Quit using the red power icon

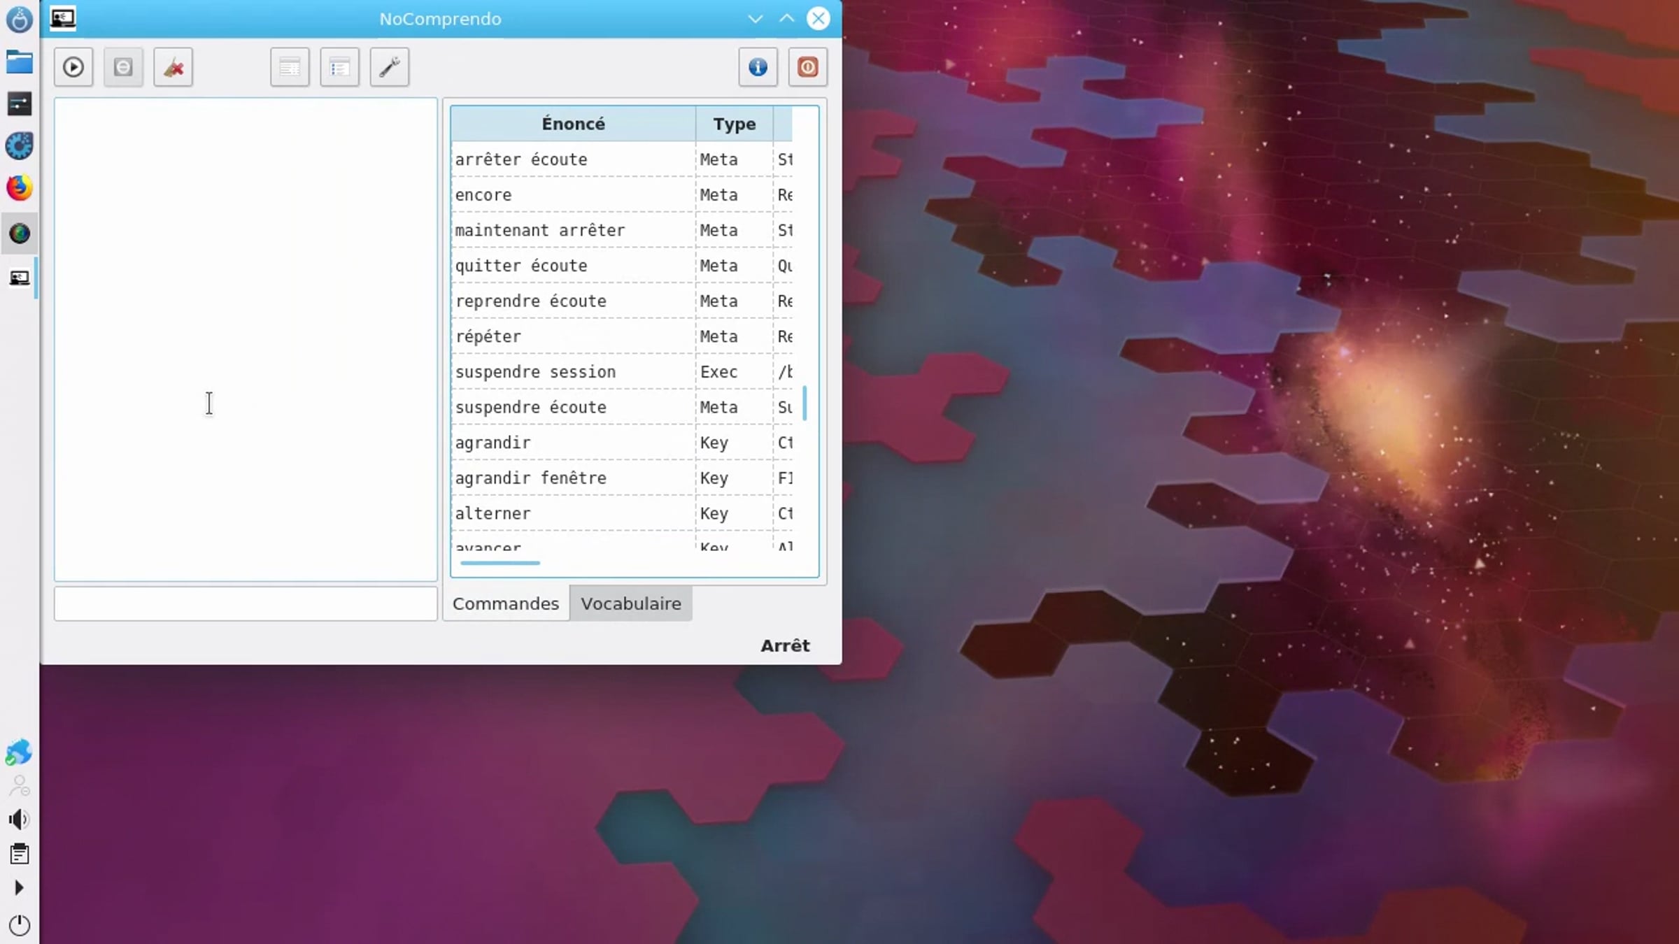(808, 67)
